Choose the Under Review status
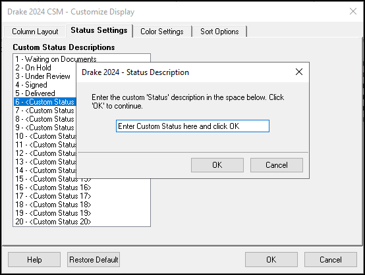 click(43, 76)
